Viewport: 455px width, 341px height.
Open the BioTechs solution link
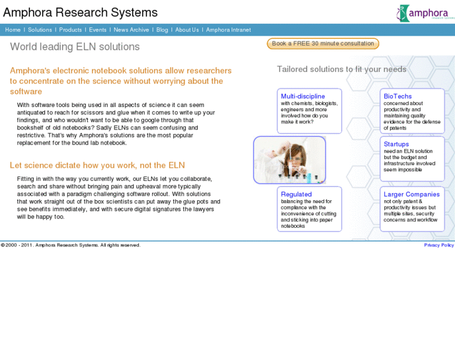pyautogui.click(x=397, y=96)
